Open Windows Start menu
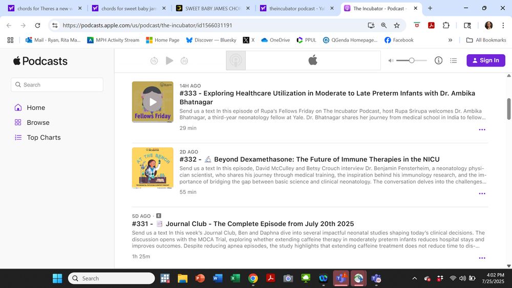The image size is (512, 288). pos(57,279)
